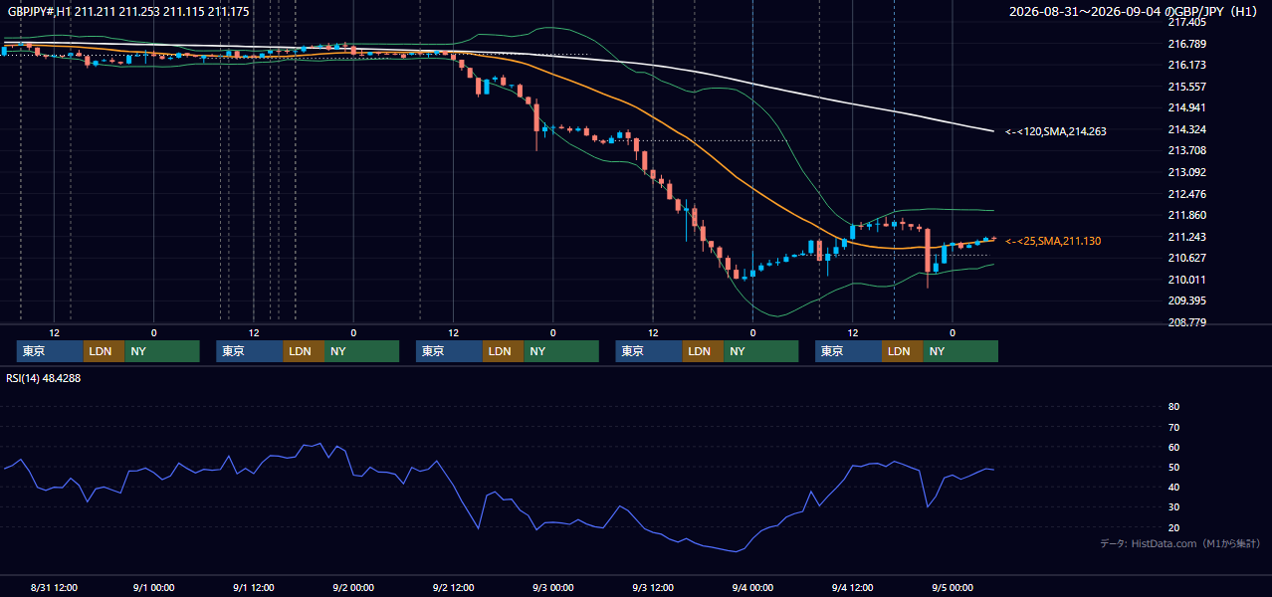Click the 9/3 00:00 time axis label
The height and width of the screenshot is (597, 1272).
[553, 588]
